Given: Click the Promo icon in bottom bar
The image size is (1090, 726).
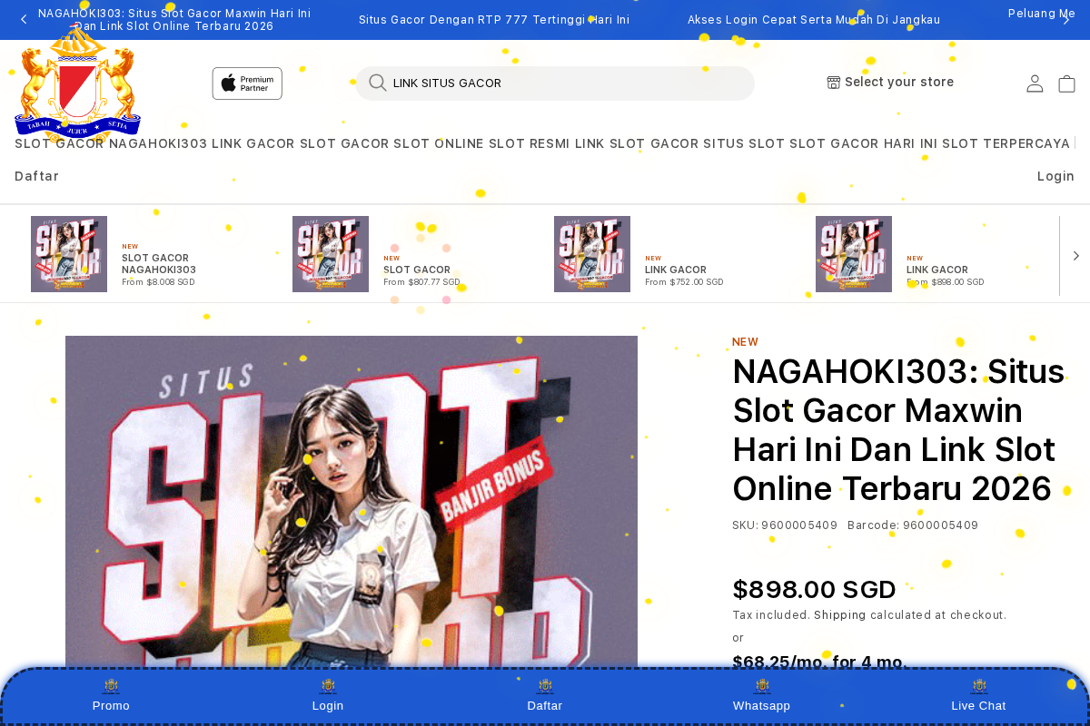Looking at the screenshot, I should coord(111,686).
